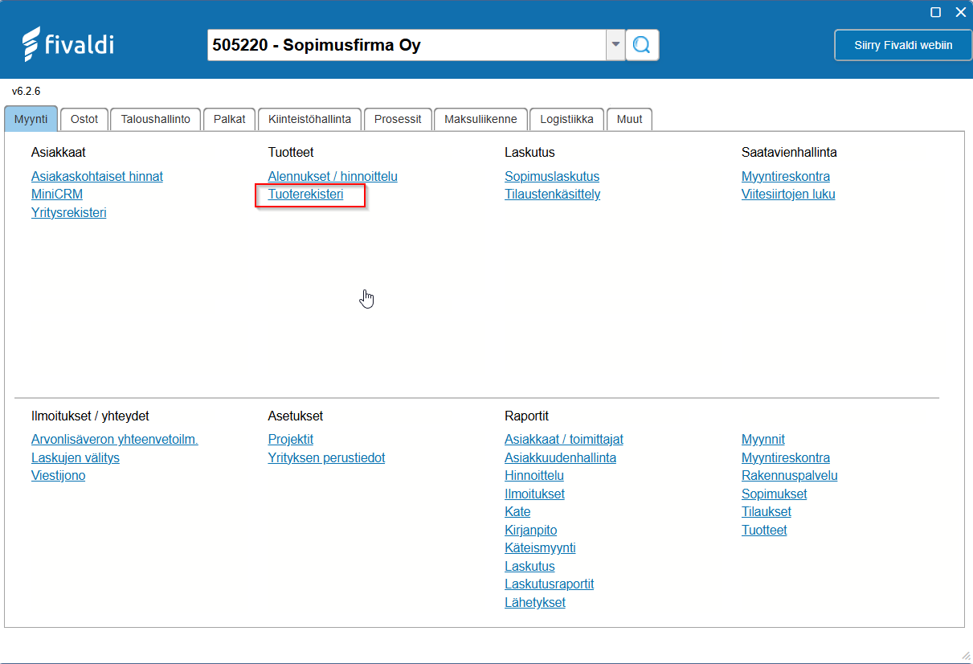Screen dimensions: 973x664
Task: Click the Asetukset section heading
Action: 296,416
